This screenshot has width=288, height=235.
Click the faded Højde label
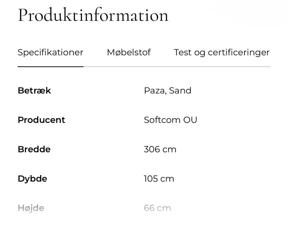31,208
